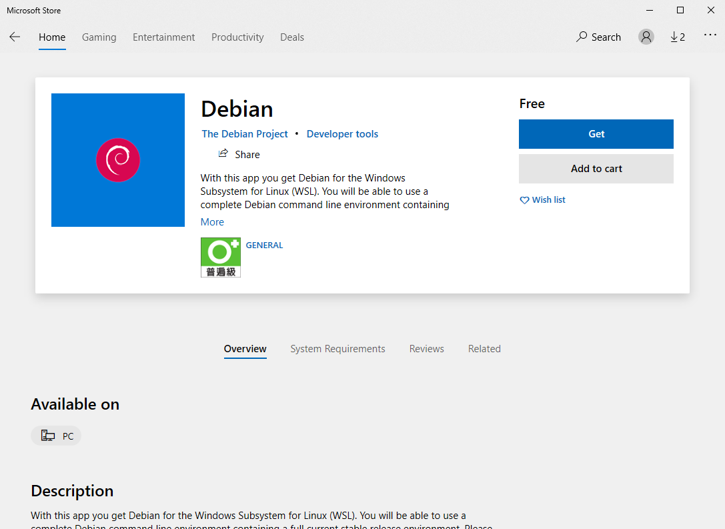The image size is (725, 529).
Task: Click Add to cart button
Action: [x=596, y=169]
